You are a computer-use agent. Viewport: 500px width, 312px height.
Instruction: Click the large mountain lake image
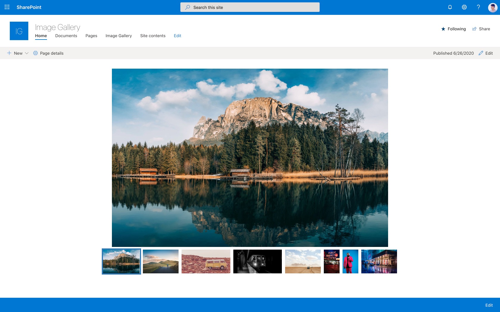250,158
